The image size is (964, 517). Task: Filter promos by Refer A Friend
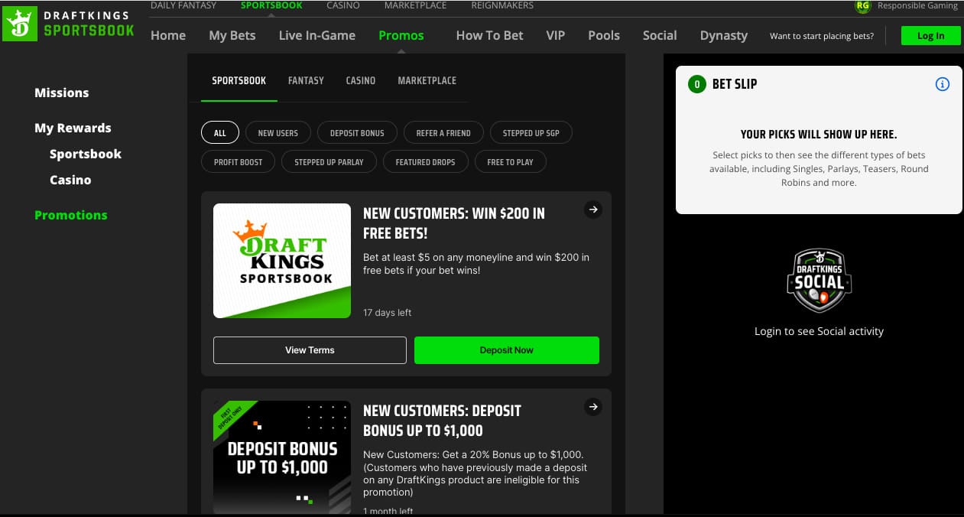click(443, 133)
